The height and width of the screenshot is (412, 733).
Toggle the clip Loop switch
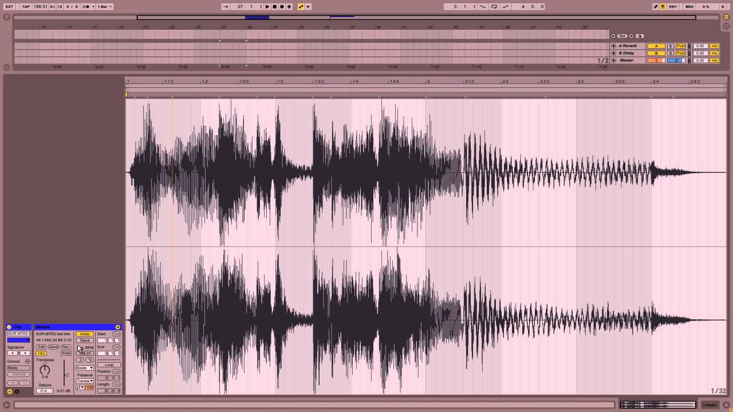[x=109, y=365]
